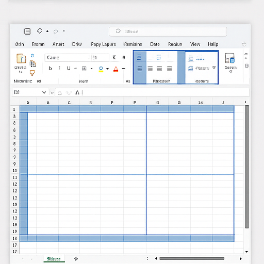Click the insert function icon
This screenshot has width=264, height=264.
click(x=77, y=93)
